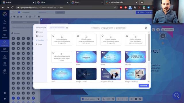Select the Enlace interactivity option
Screen dimensions: 184x103
click(x=39, y=44)
